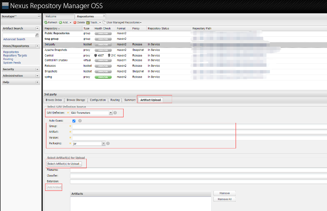Click the Artifact Search text field
Screen dimensions: 327x211
click(x=19, y=35)
